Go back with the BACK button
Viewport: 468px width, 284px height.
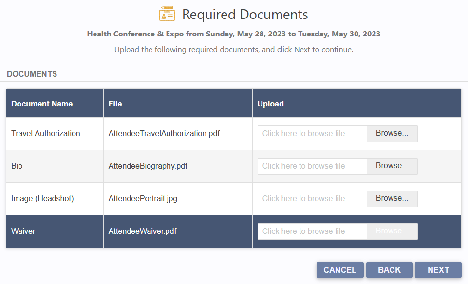[x=389, y=270]
